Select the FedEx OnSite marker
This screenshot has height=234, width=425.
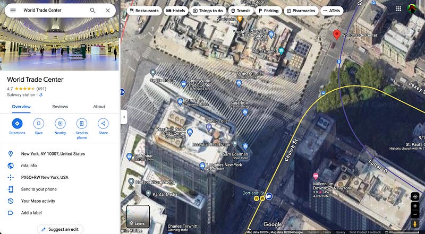(153, 73)
